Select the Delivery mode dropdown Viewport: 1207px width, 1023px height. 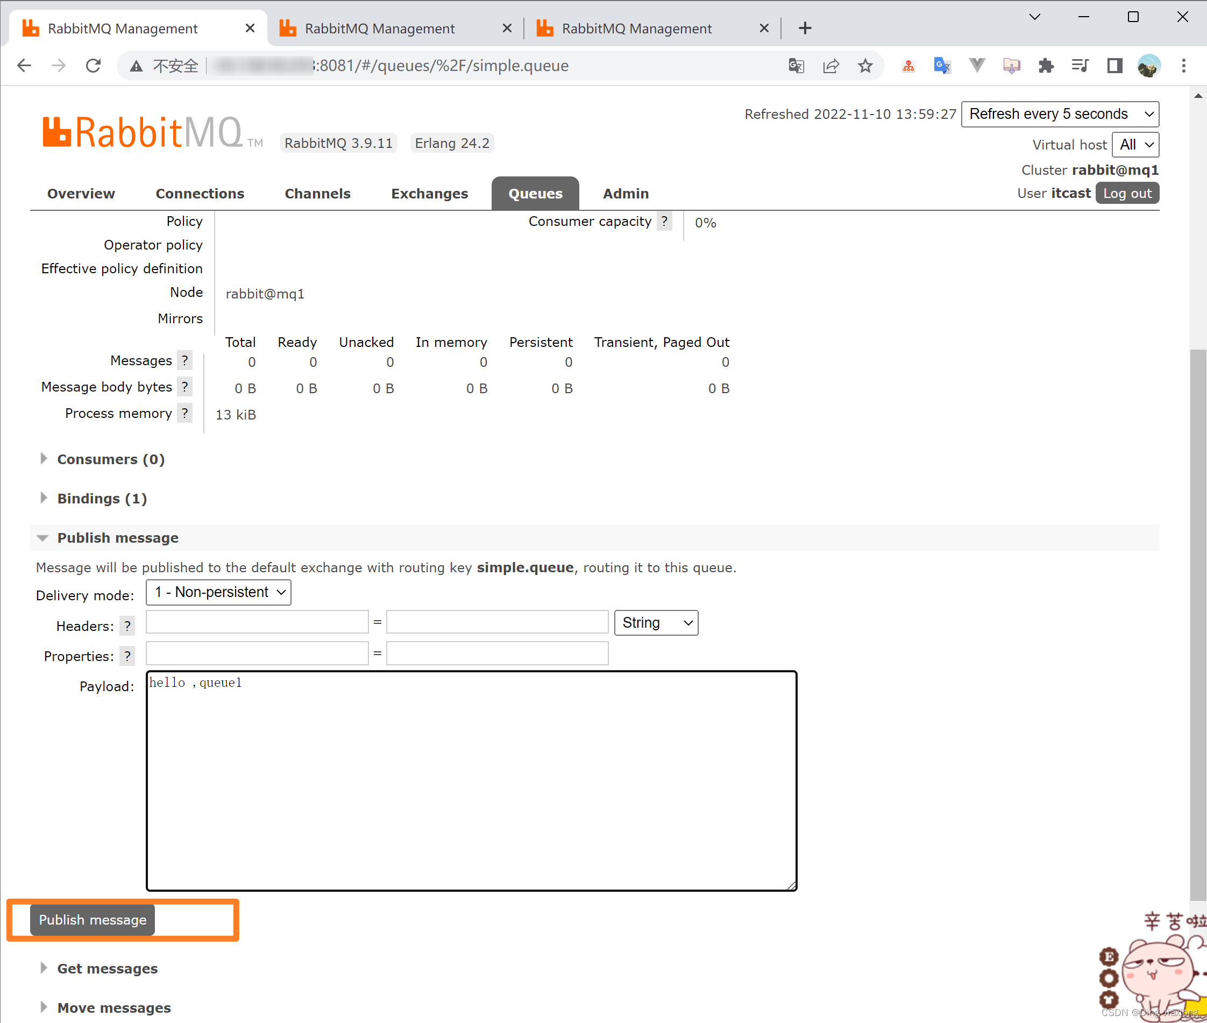pos(218,592)
